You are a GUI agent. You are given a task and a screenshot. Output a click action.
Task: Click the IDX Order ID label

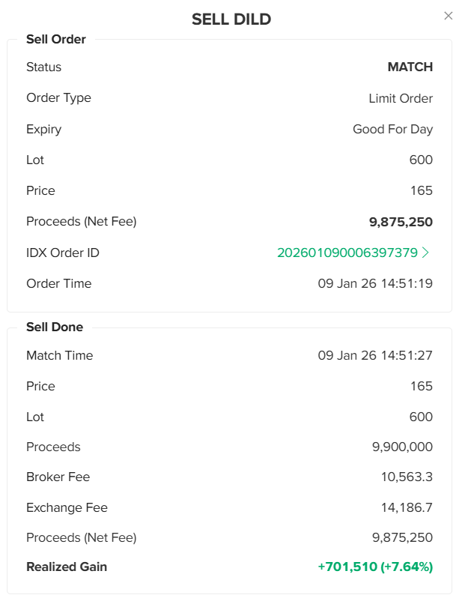(x=63, y=253)
